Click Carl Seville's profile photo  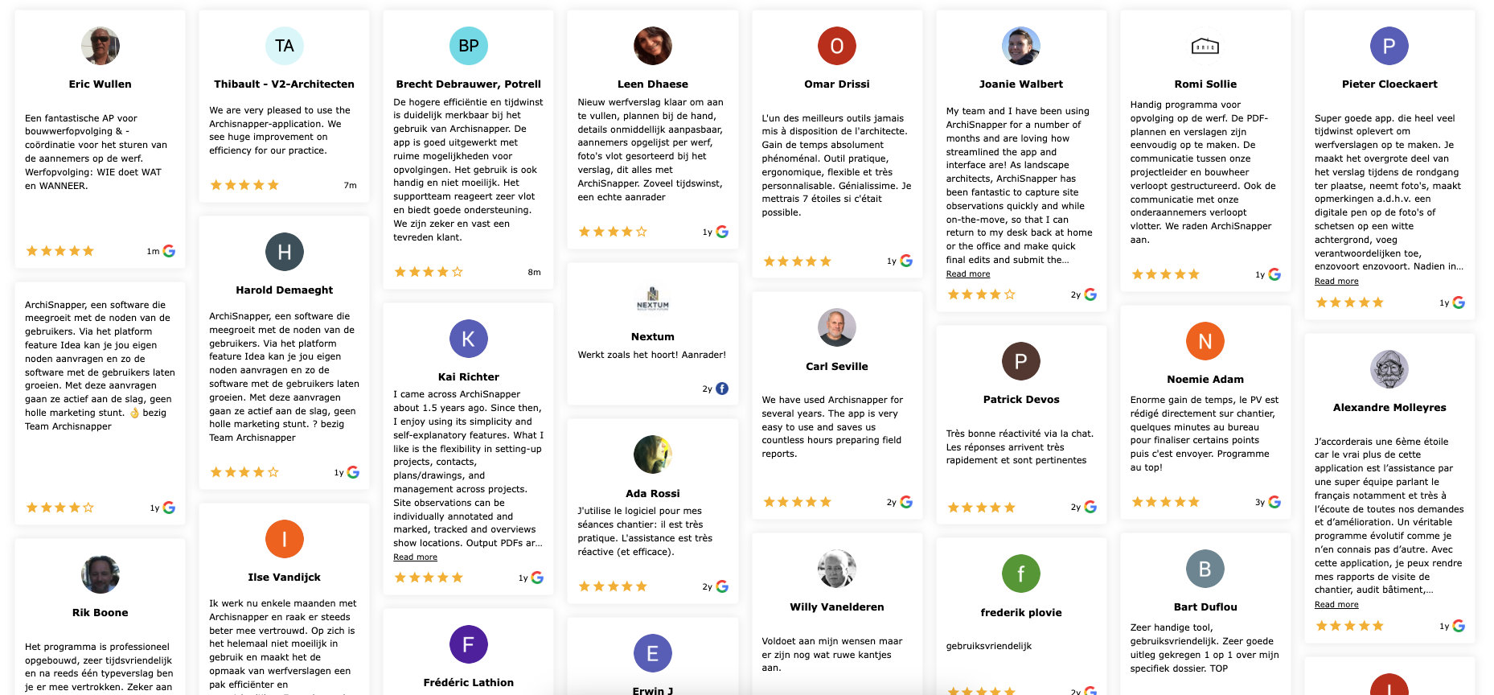pyautogui.click(x=836, y=328)
